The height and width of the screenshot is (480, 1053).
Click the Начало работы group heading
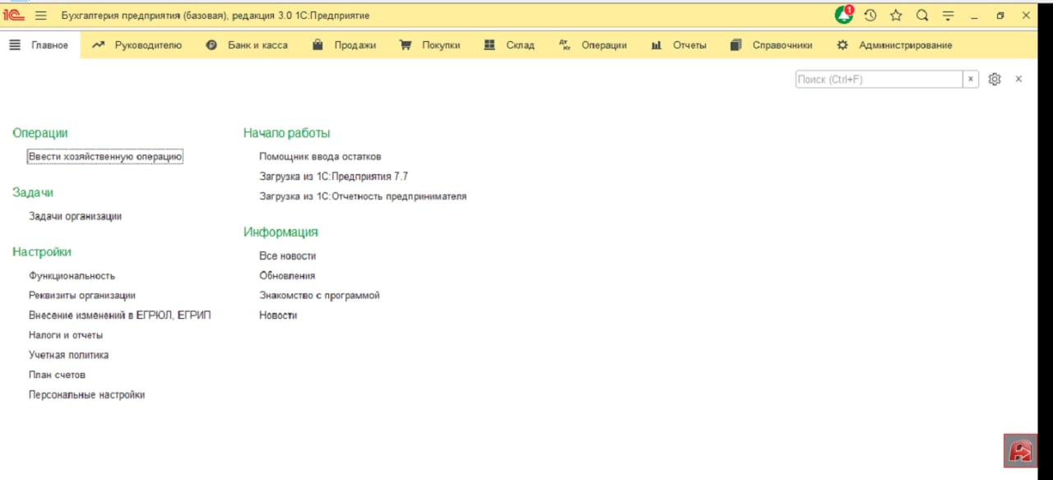click(286, 132)
